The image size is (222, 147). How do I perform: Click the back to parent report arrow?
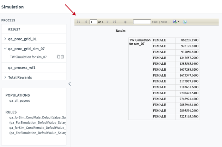[x=125, y=22]
